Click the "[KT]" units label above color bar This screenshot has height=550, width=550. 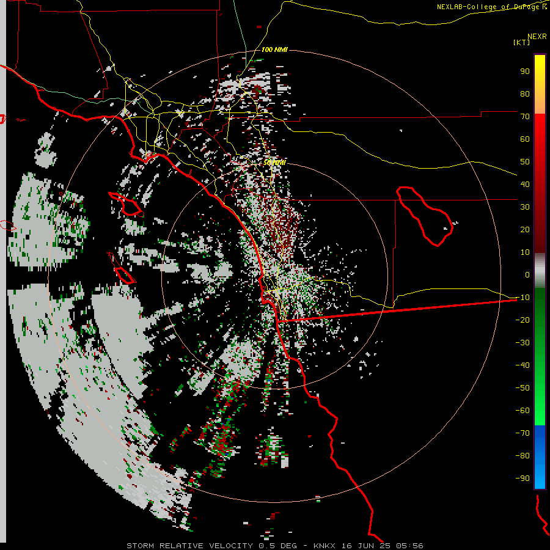(522, 42)
